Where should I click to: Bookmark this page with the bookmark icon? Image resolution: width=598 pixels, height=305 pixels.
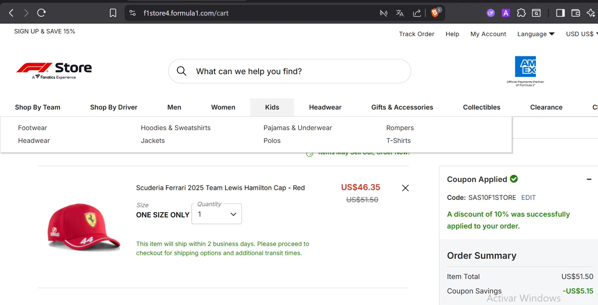(x=113, y=13)
